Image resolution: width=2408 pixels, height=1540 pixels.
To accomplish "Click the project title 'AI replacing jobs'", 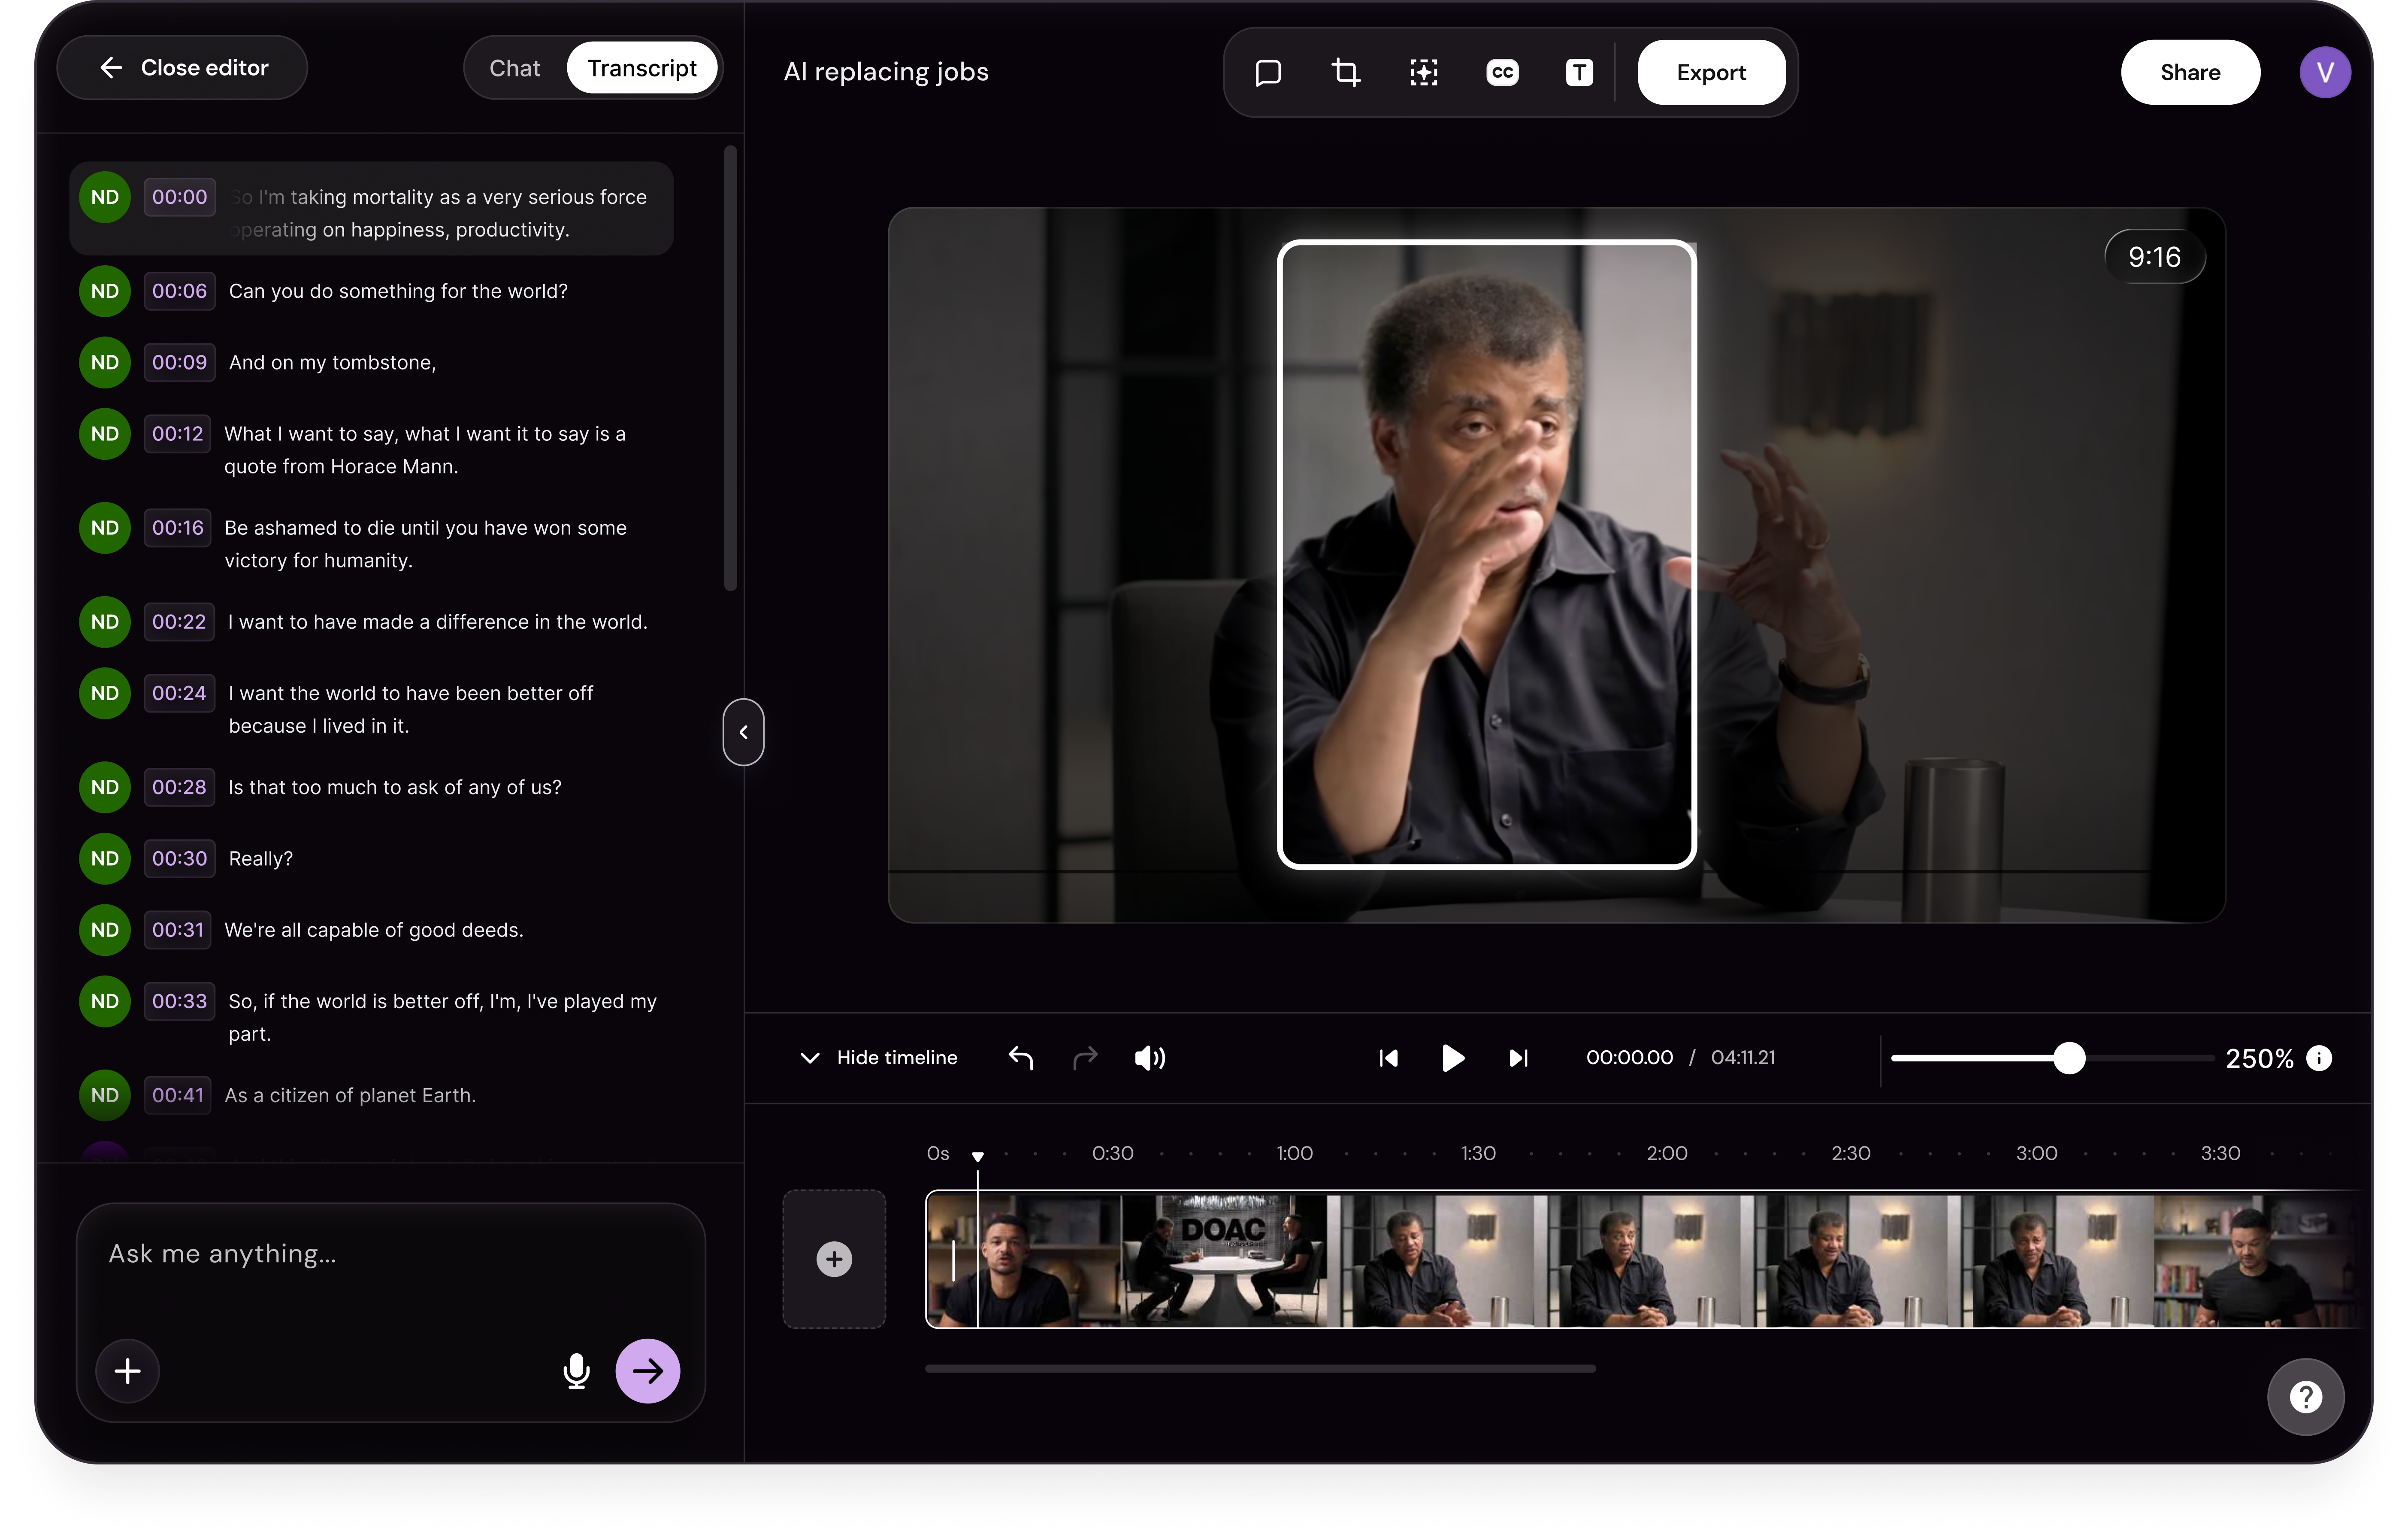I will pyautogui.click(x=885, y=72).
